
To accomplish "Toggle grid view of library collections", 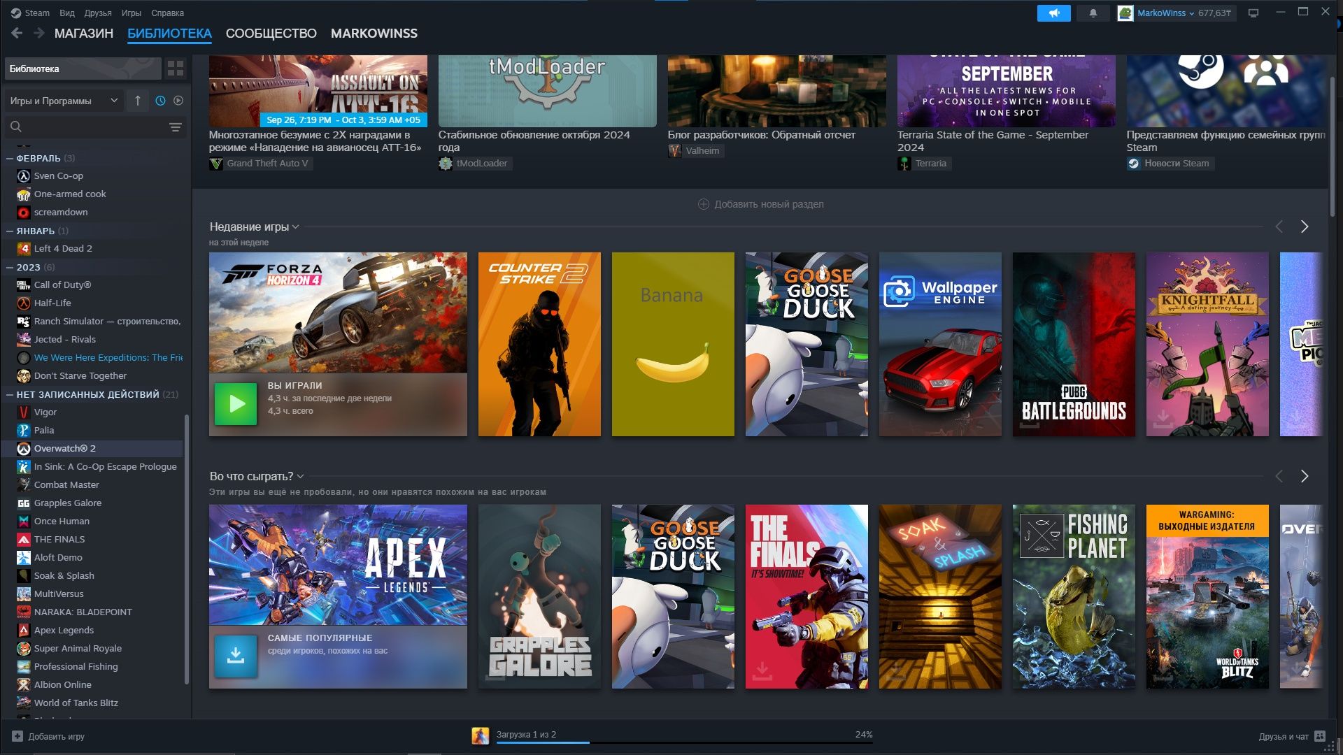I will pos(176,69).
